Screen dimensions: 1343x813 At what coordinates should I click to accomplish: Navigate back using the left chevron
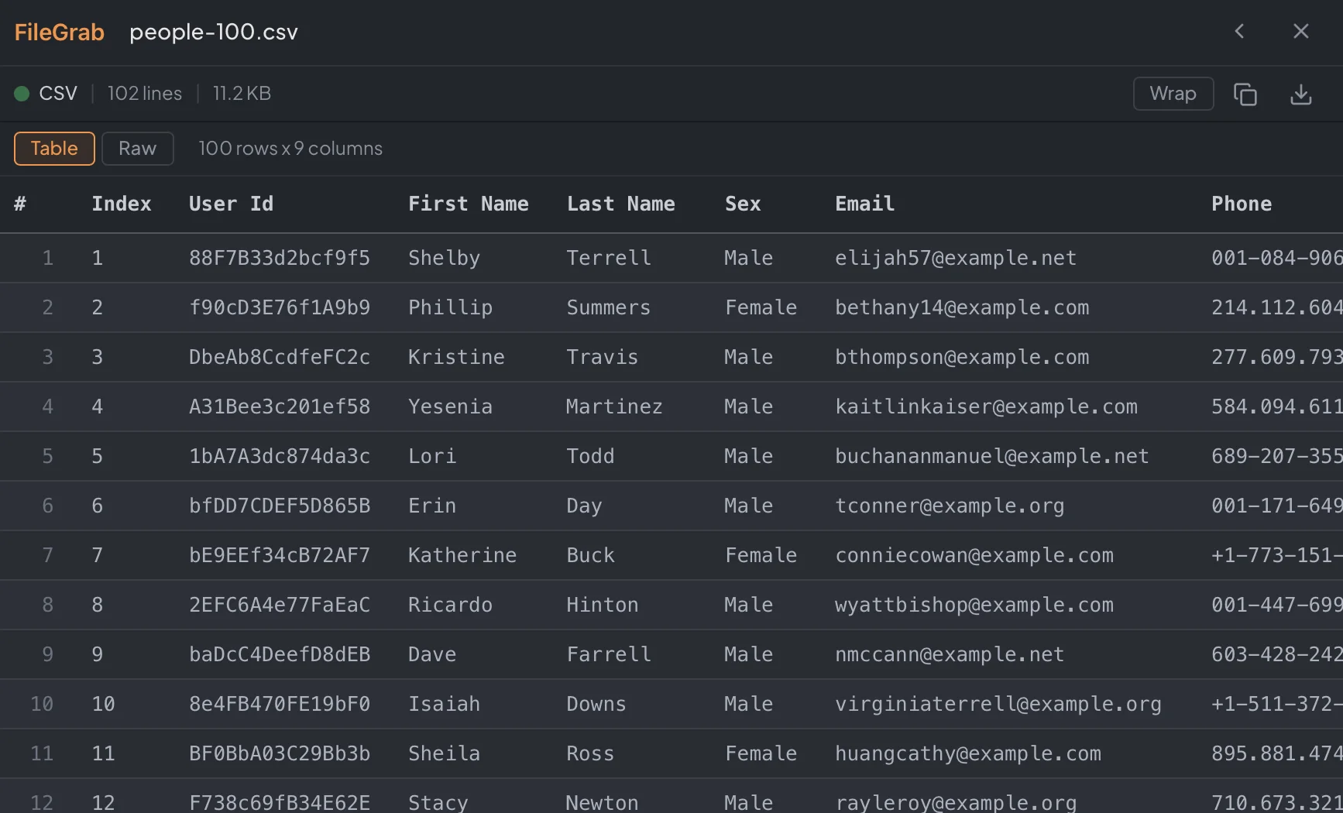(1239, 32)
